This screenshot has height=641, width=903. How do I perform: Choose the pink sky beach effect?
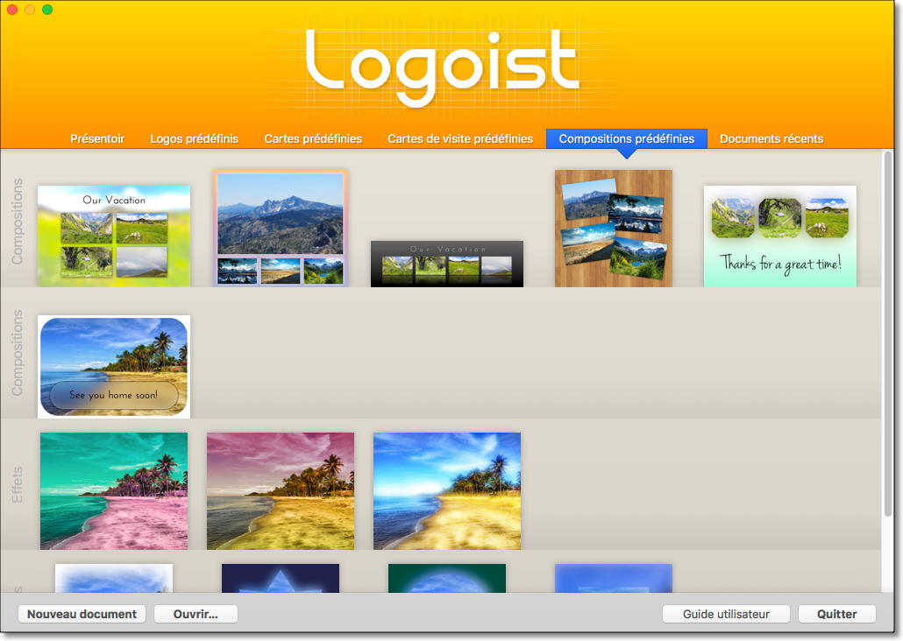[x=281, y=490]
